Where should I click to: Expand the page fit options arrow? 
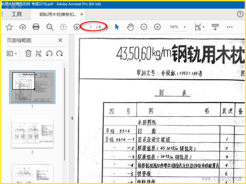204,27
